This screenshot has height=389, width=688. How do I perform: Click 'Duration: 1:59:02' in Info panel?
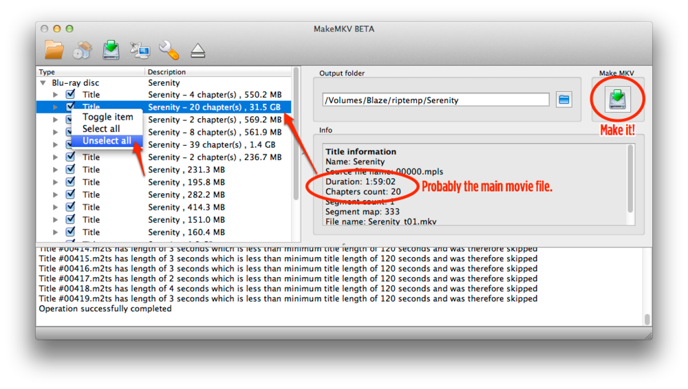pyautogui.click(x=361, y=181)
